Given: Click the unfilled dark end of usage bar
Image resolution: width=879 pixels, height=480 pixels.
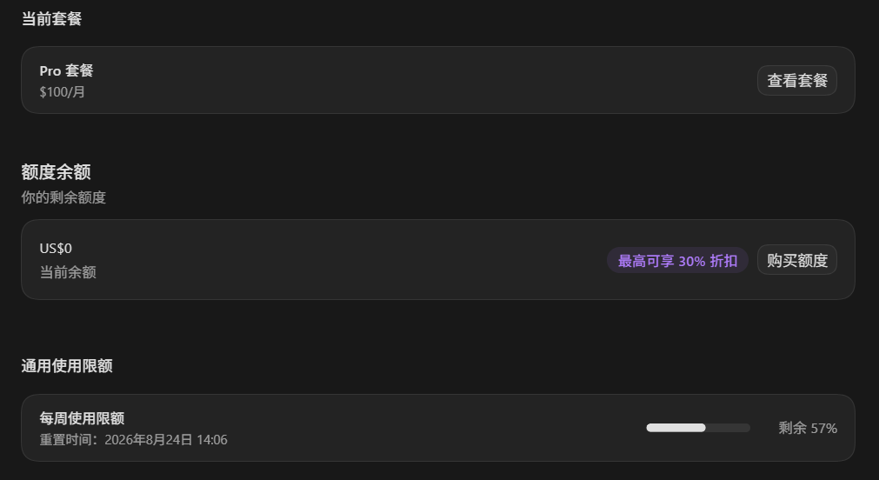Looking at the screenshot, I should 728,428.
